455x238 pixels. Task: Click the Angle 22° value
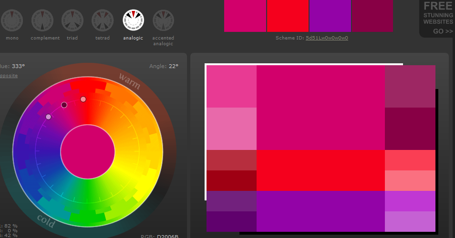click(173, 66)
